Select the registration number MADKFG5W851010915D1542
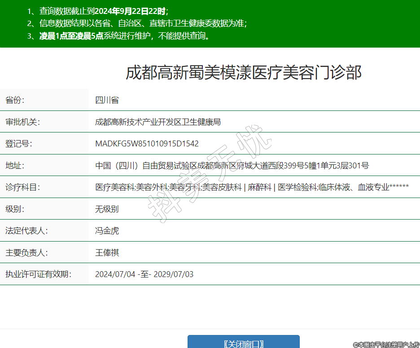Viewport: 420px width, 348px height. 147,144
